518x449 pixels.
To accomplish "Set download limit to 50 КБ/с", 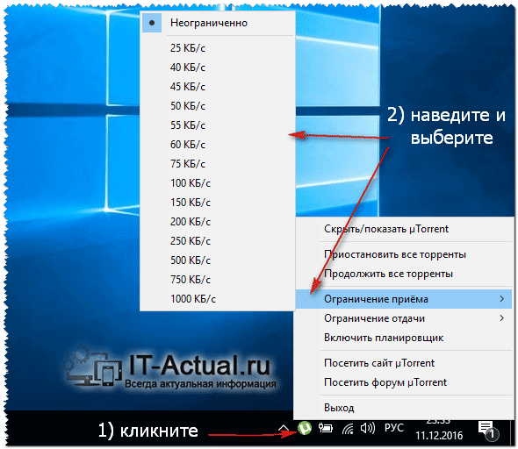I will 218,106.
